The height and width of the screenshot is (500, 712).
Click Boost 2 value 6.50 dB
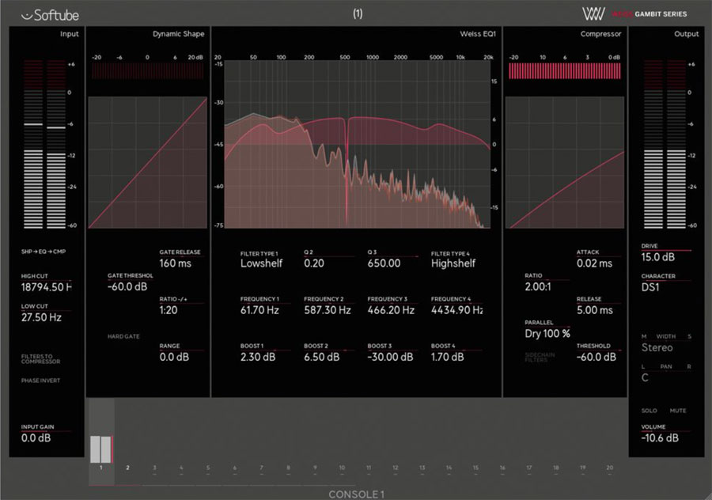321,358
